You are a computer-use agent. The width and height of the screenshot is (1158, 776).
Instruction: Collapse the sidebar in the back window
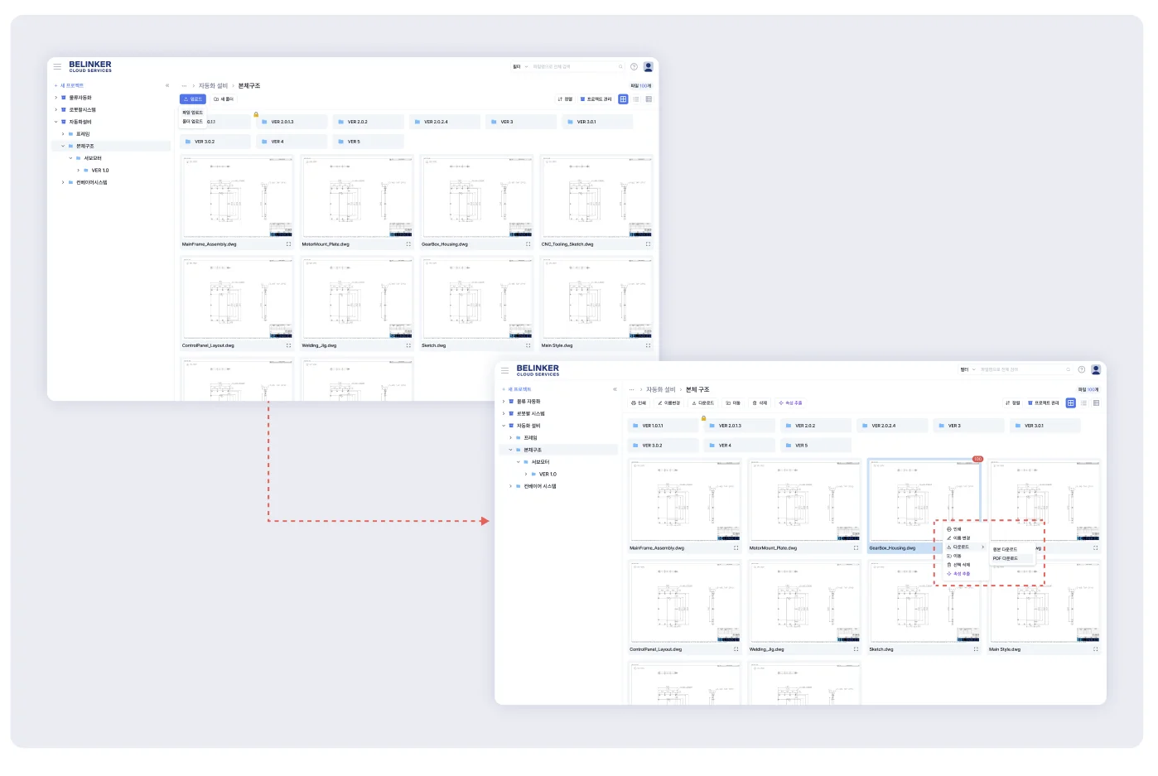click(167, 85)
